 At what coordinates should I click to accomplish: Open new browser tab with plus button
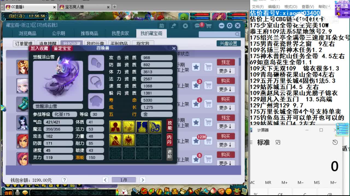[x=115, y=7]
